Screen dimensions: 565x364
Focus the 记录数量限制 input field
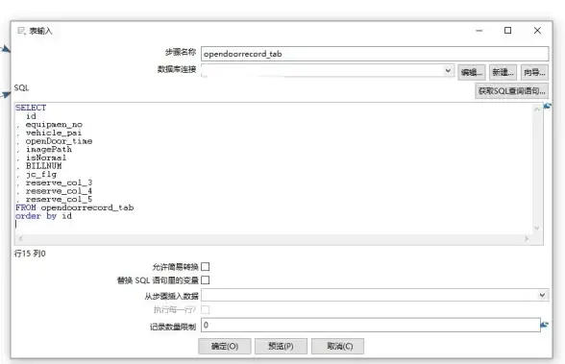click(371, 326)
